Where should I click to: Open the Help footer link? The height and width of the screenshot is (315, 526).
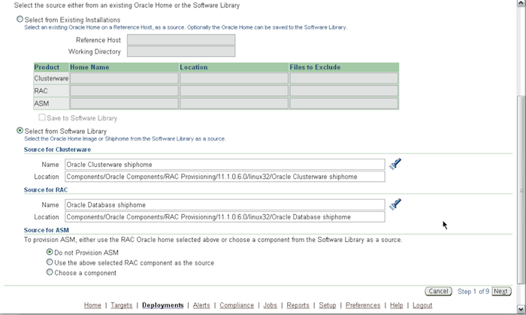point(397,305)
